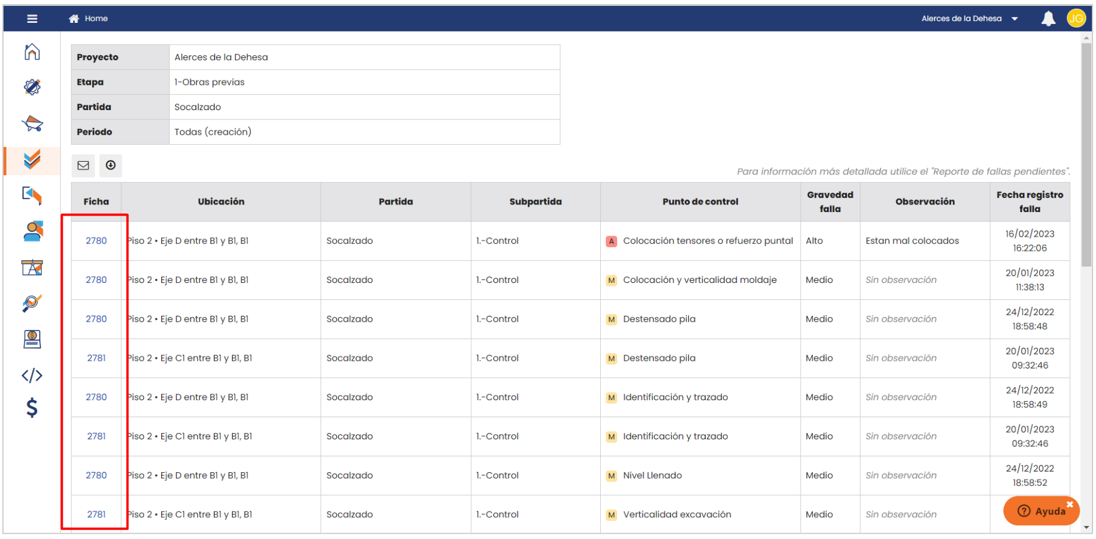The width and height of the screenshot is (1096, 539).
Task: Open ficha 2781 for Destensado pila
Action: (x=96, y=358)
